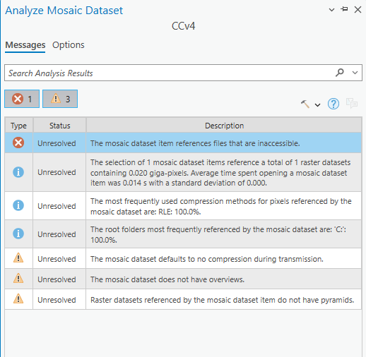The width and height of the screenshot is (366, 357).
Task: Close the Analyze Mosaic Dataset pane
Action: (358, 10)
